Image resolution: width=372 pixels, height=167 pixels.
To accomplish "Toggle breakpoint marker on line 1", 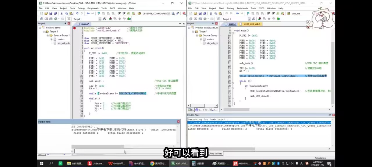I will click(x=74, y=28).
